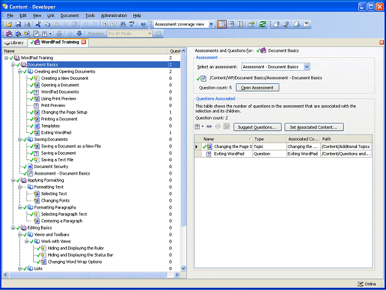This screenshot has width=386, height=290.
Task: Click the Copy toolbar icon
Action: 47,24
